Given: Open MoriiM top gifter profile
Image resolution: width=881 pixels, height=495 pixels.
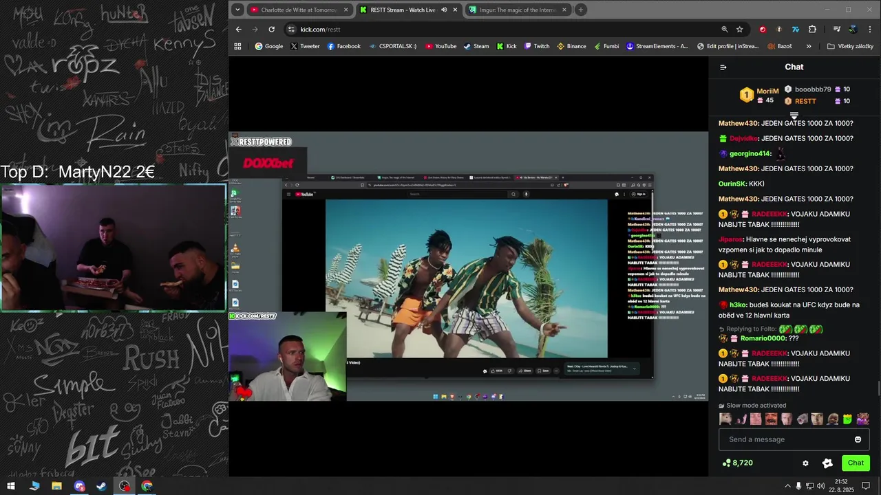Looking at the screenshot, I should 767,91.
